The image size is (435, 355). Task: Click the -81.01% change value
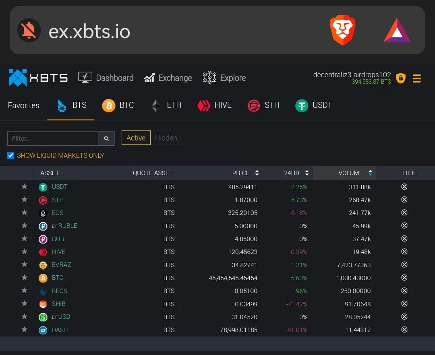[x=296, y=330]
